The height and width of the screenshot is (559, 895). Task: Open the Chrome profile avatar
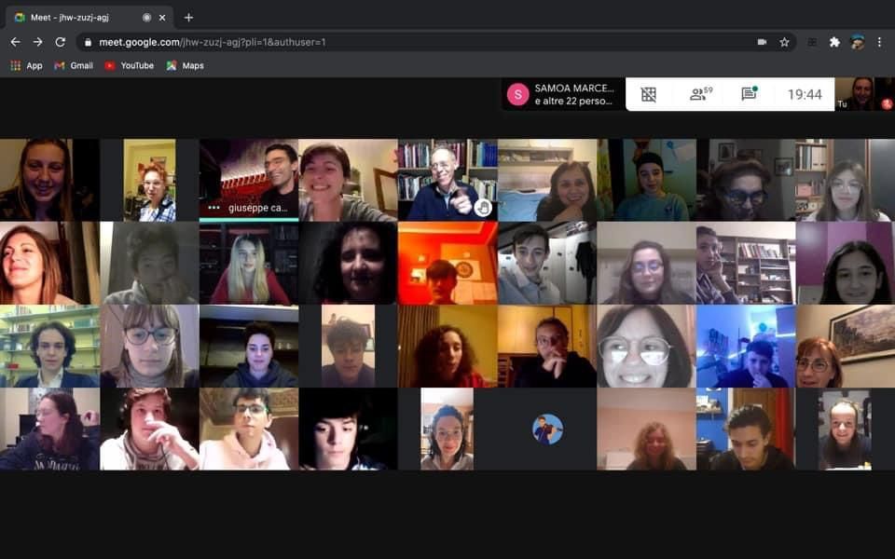(x=857, y=42)
